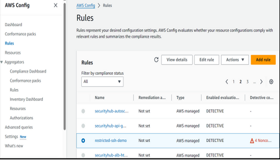Select the restricted-ssh-demo radio button
The image size is (280, 161).
pos(83,141)
